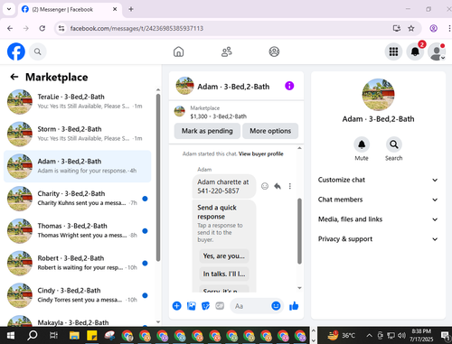Open the Groups icon in top nav
Viewport: 452px width, 344px height.
pos(274,51)
